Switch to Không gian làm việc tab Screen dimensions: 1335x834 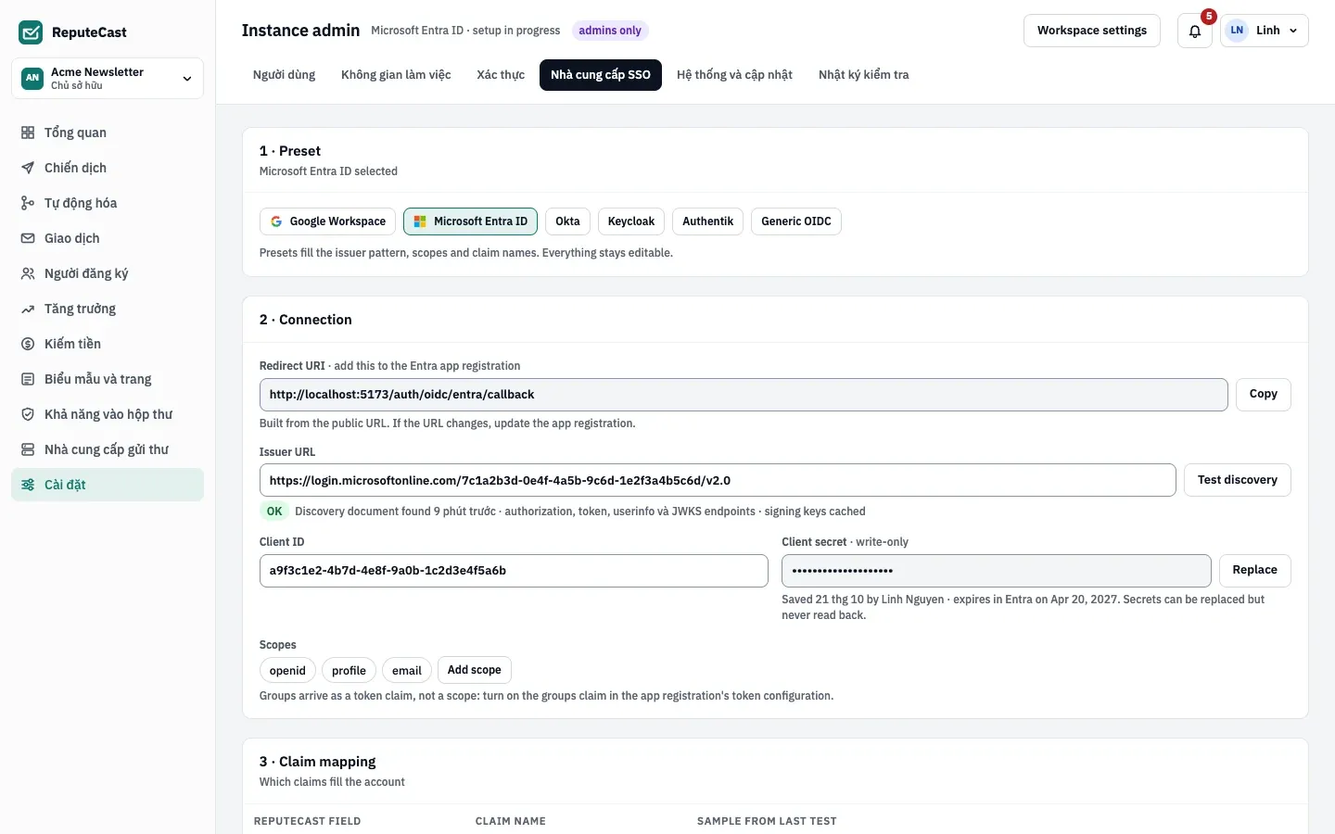point(396,75)
